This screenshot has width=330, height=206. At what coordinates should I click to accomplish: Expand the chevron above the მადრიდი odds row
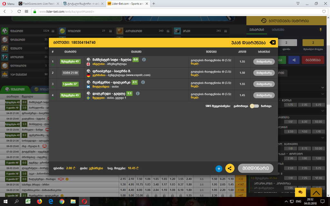pos(323,138)
